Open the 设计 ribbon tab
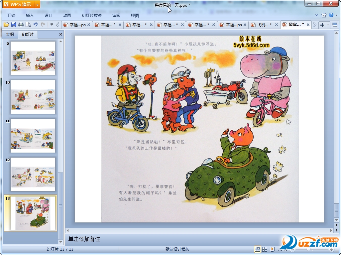This screenshot has height=255, width=341. click(49, 15)
